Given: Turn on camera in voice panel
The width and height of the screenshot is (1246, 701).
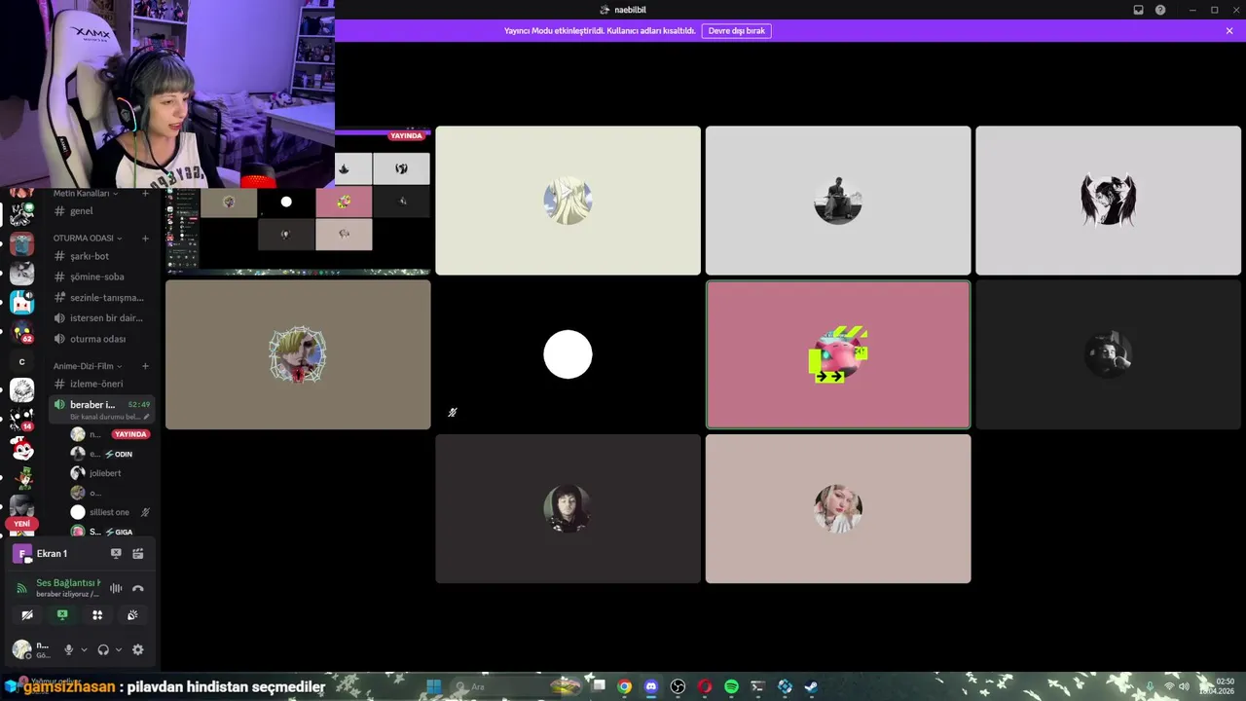Looking at the screenshot, I should pos(27,614).
